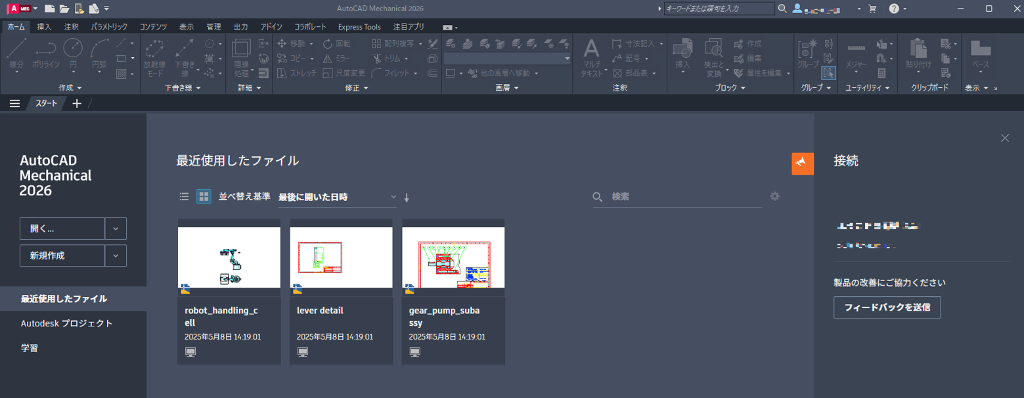Click the 回転 (Rotate) tool
Screen dimensions: 1024x398
coord(337,44)
